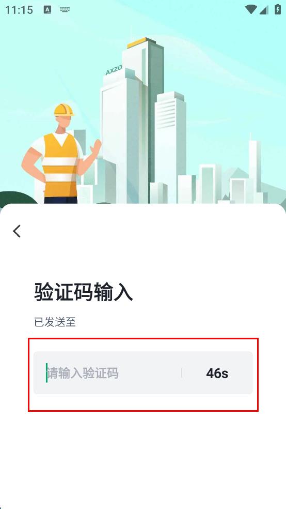Tap the construction worker illustration
The height and width of the screenshot is (509, 286).
point(60,154)
